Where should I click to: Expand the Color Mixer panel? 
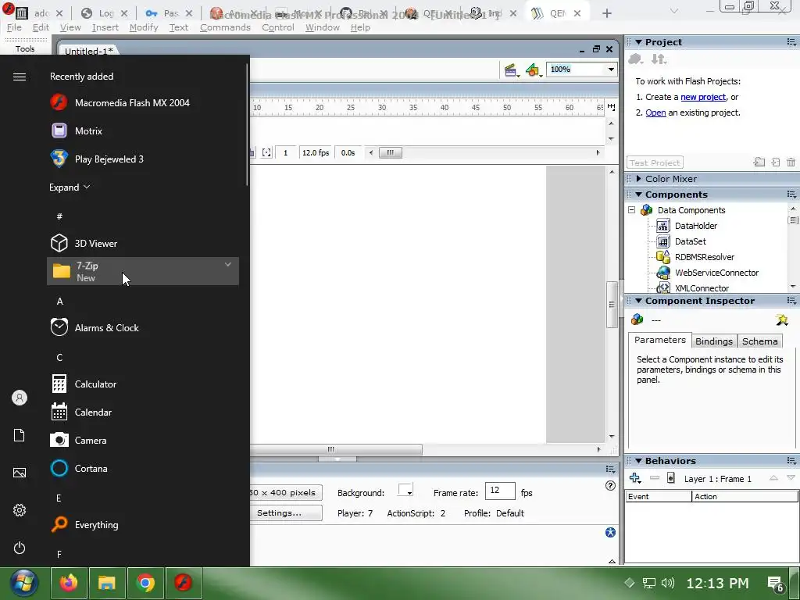[638, 179]
